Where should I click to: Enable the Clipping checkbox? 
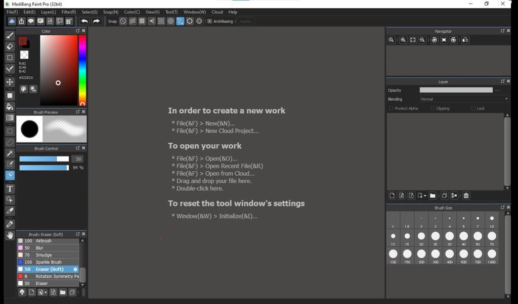pos(432,108)
